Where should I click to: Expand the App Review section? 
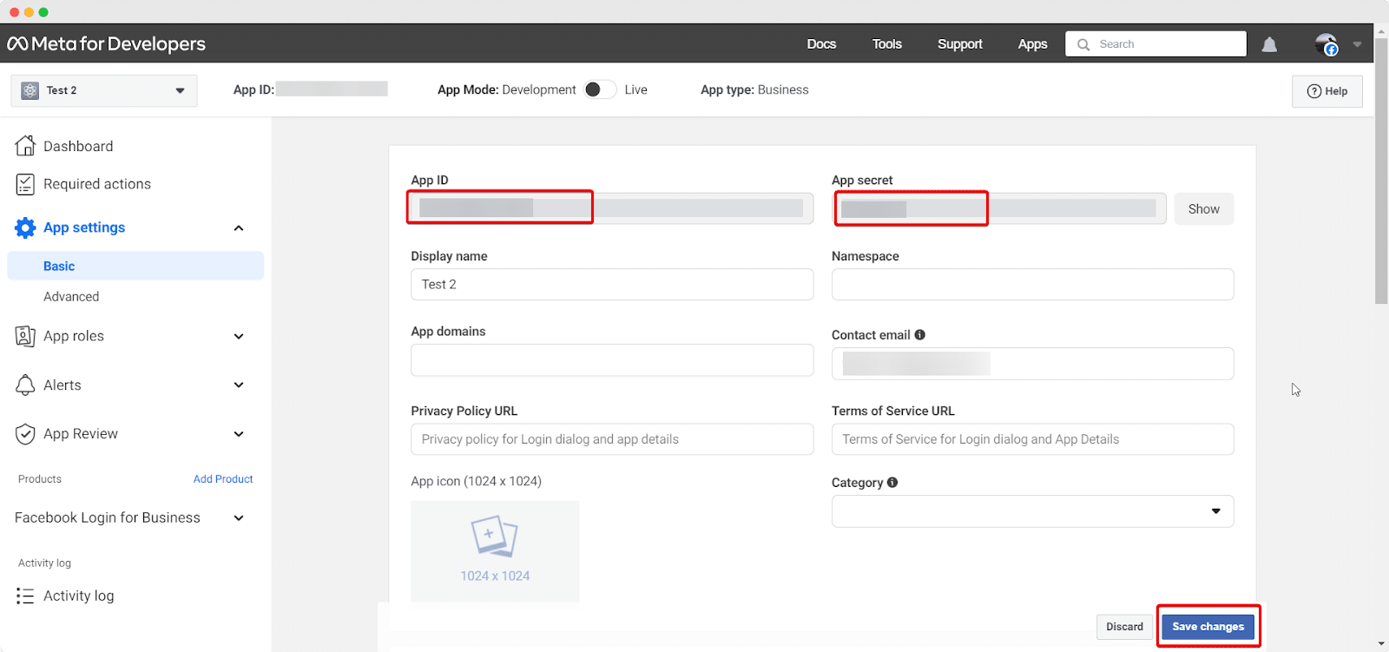point(239,434)
